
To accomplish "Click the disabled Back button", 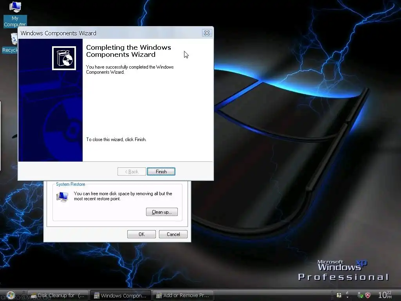I will (132, 172).
